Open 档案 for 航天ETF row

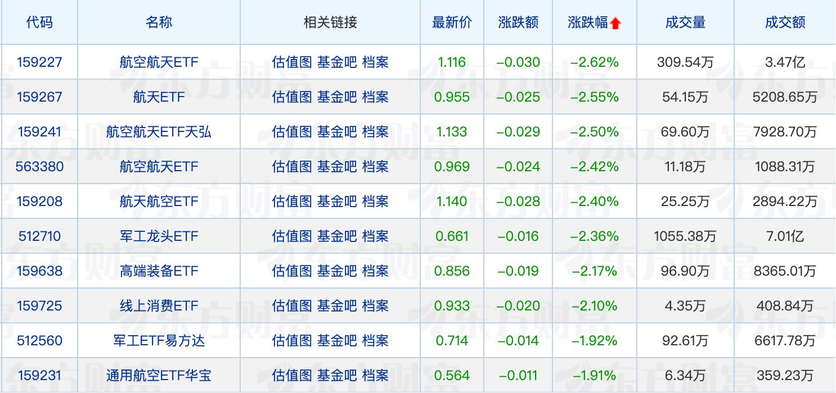coord(375,97)
